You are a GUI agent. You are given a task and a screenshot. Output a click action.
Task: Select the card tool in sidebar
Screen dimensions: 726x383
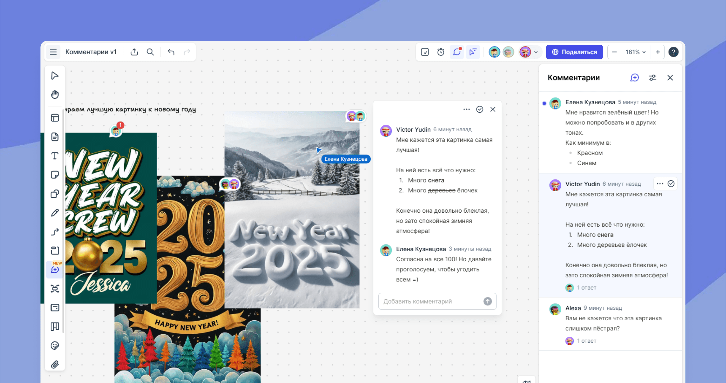click(x=55, y=308)
